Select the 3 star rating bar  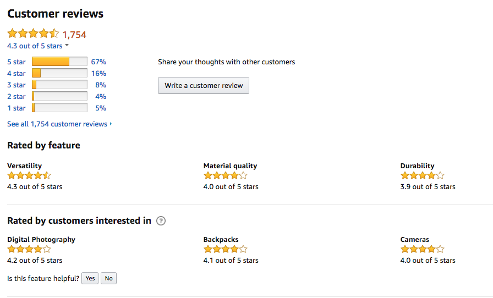click(60, 85)
